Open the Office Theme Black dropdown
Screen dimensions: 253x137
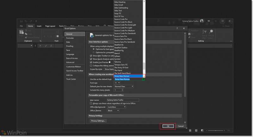[x=118, y=110]
